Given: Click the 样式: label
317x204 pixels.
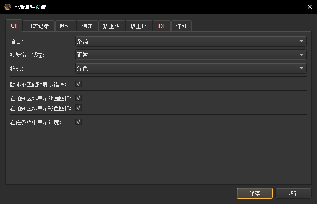Looking at the screenshot, I should coord(17,69).
